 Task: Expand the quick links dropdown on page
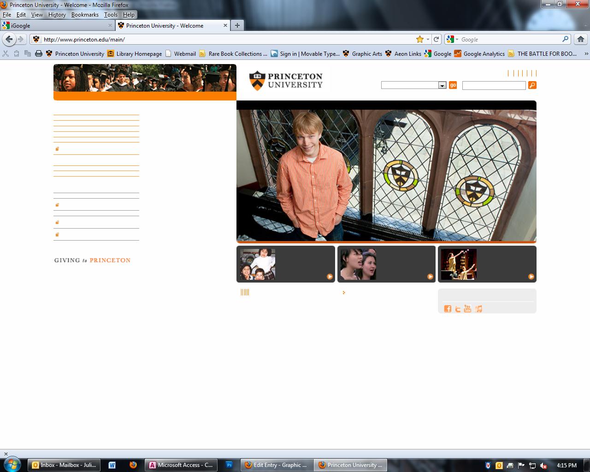(442, 85)
